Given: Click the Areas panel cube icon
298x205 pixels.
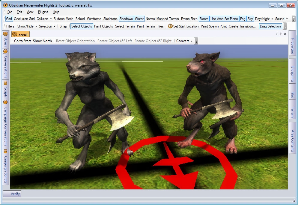Looking at the screenshot, I should pyautogui.click(x=5, y=34).
